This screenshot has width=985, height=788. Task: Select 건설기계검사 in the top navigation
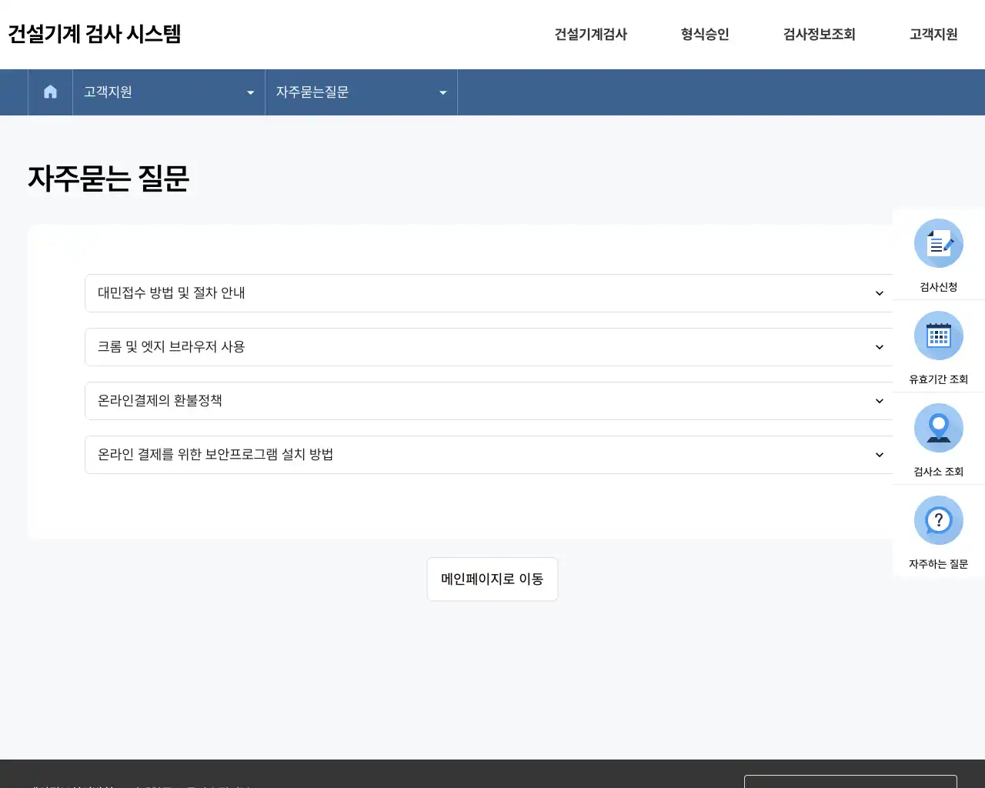591,34
